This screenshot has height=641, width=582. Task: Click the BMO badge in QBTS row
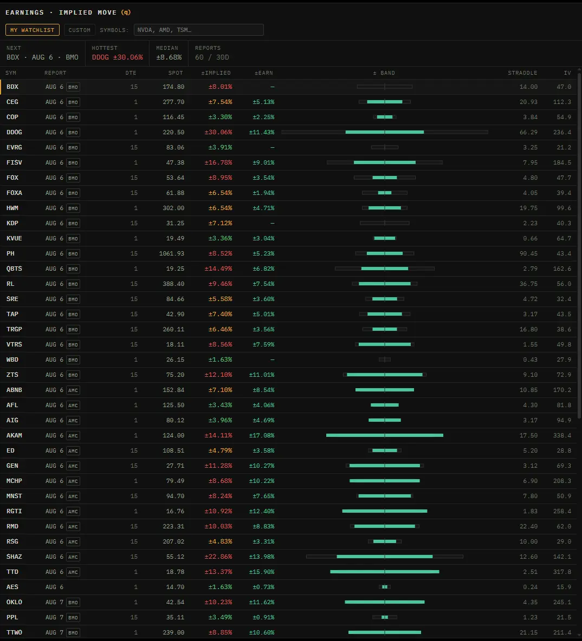pos(73,269)
